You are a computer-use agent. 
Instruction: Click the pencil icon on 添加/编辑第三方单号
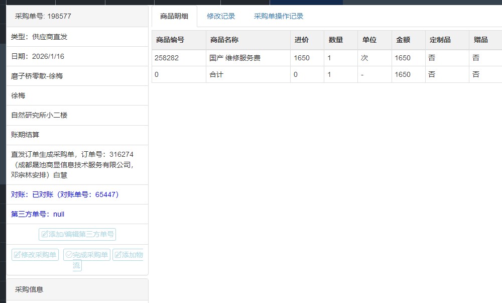[45, 234]
